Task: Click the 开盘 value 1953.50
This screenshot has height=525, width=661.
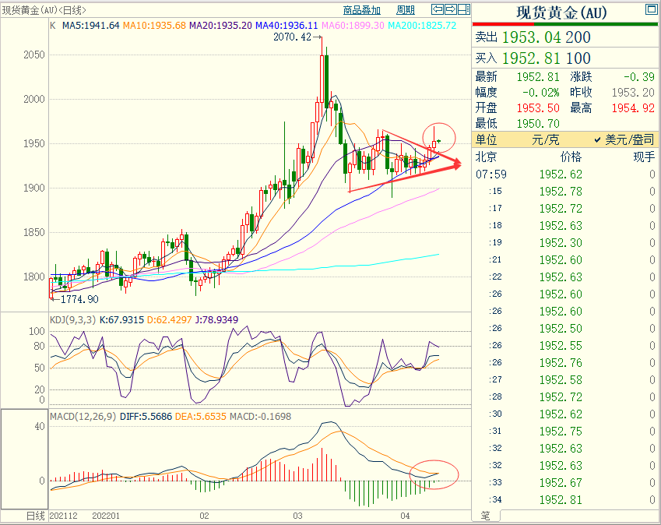Action: [538, 108]
